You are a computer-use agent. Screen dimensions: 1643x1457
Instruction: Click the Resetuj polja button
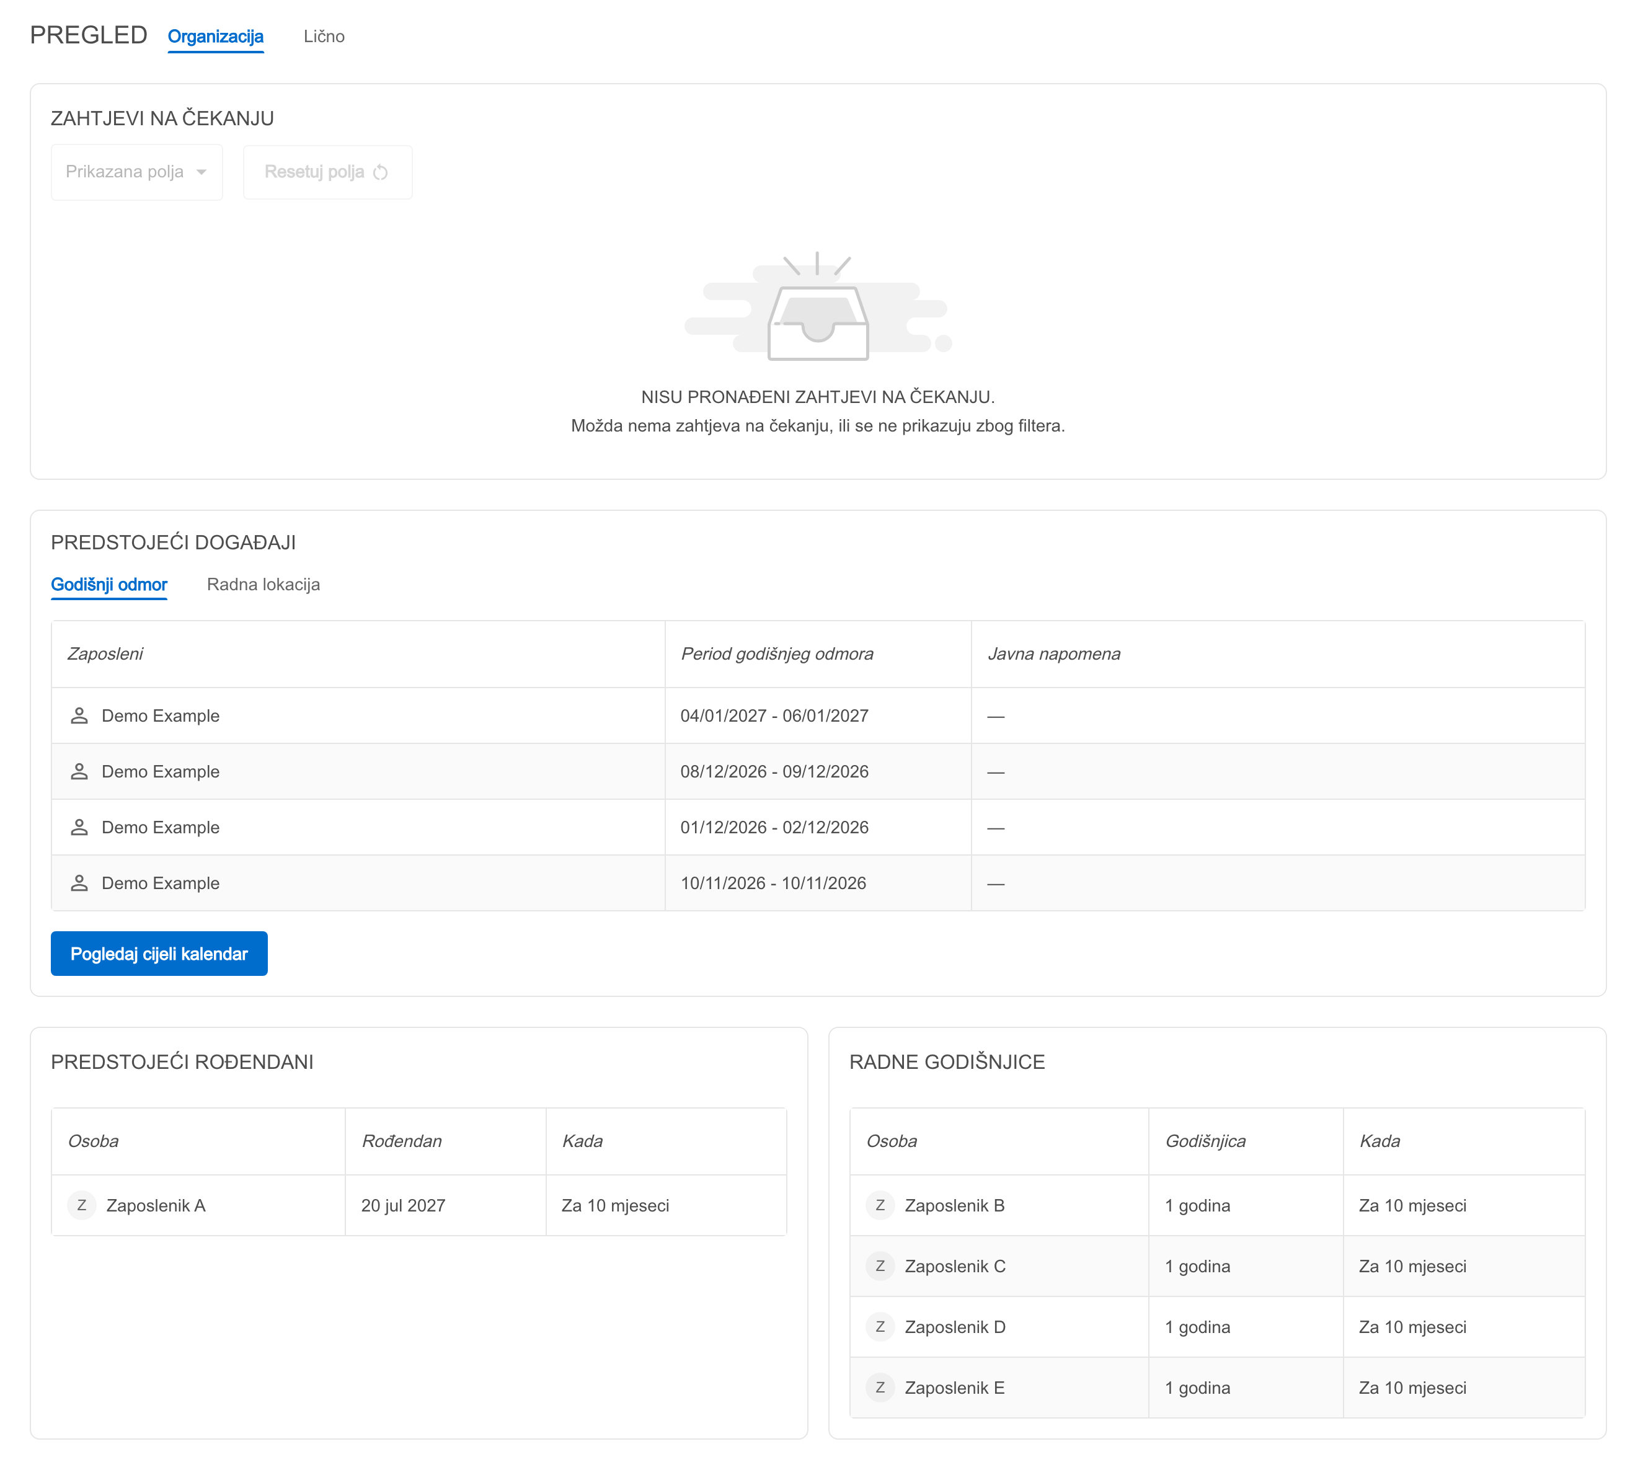point(327,172)
